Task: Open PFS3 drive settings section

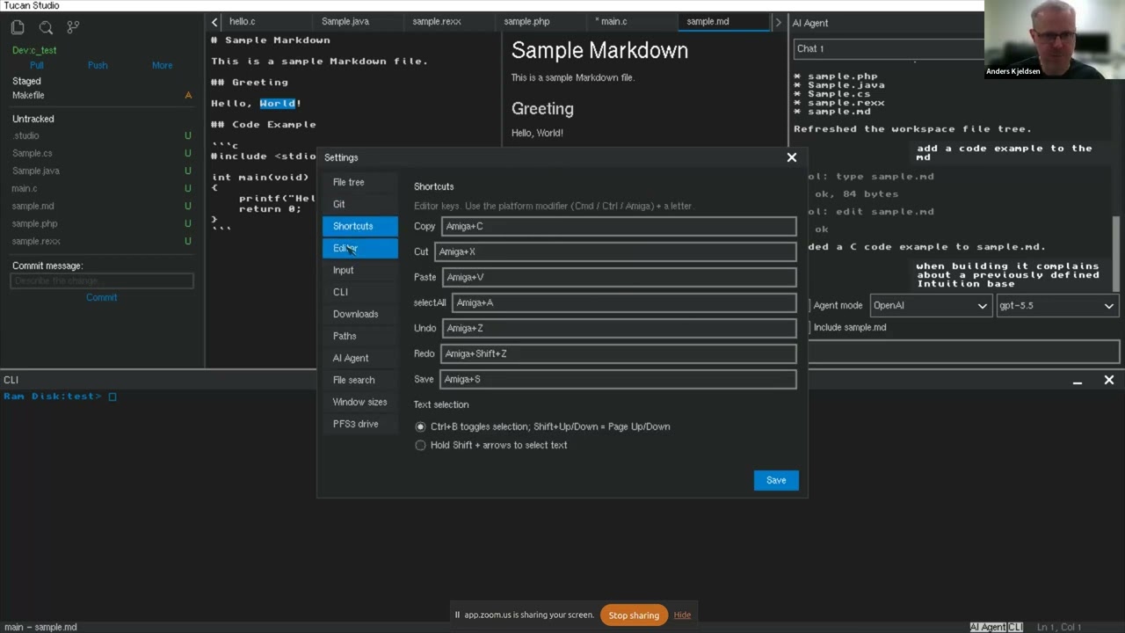Action: [x=359, y=424]
